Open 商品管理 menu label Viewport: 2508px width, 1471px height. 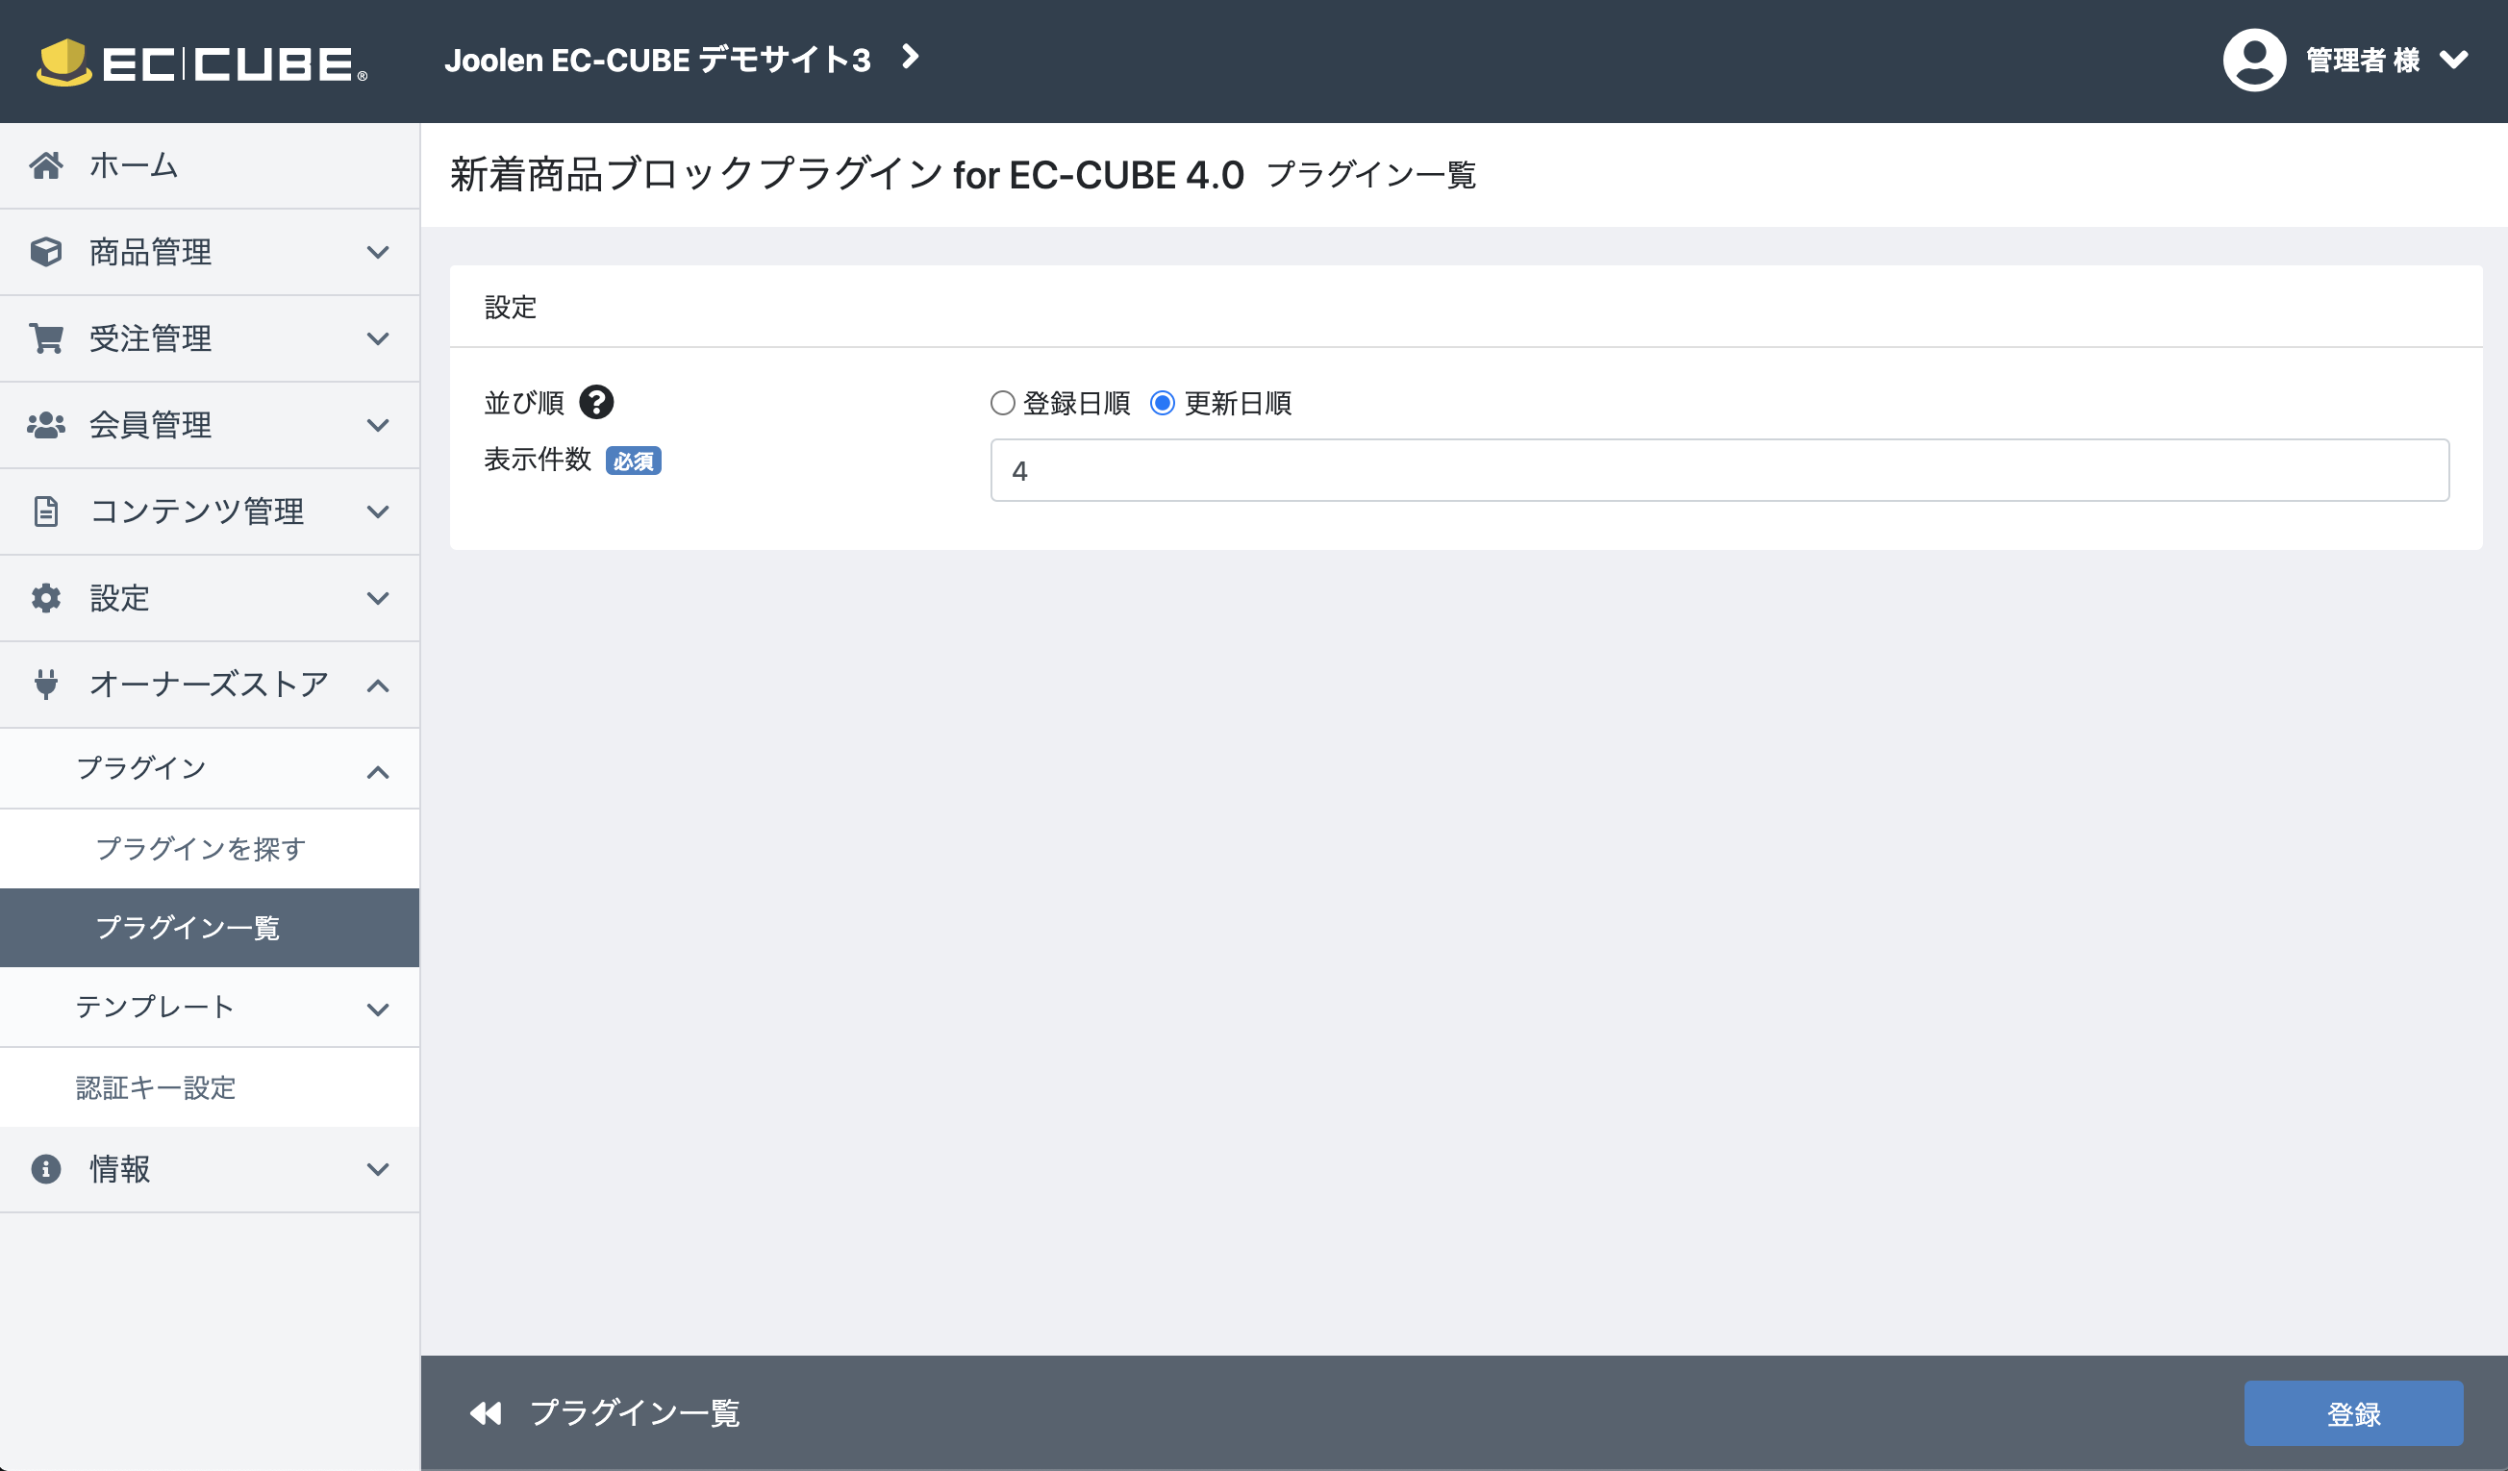coord(150,252)
